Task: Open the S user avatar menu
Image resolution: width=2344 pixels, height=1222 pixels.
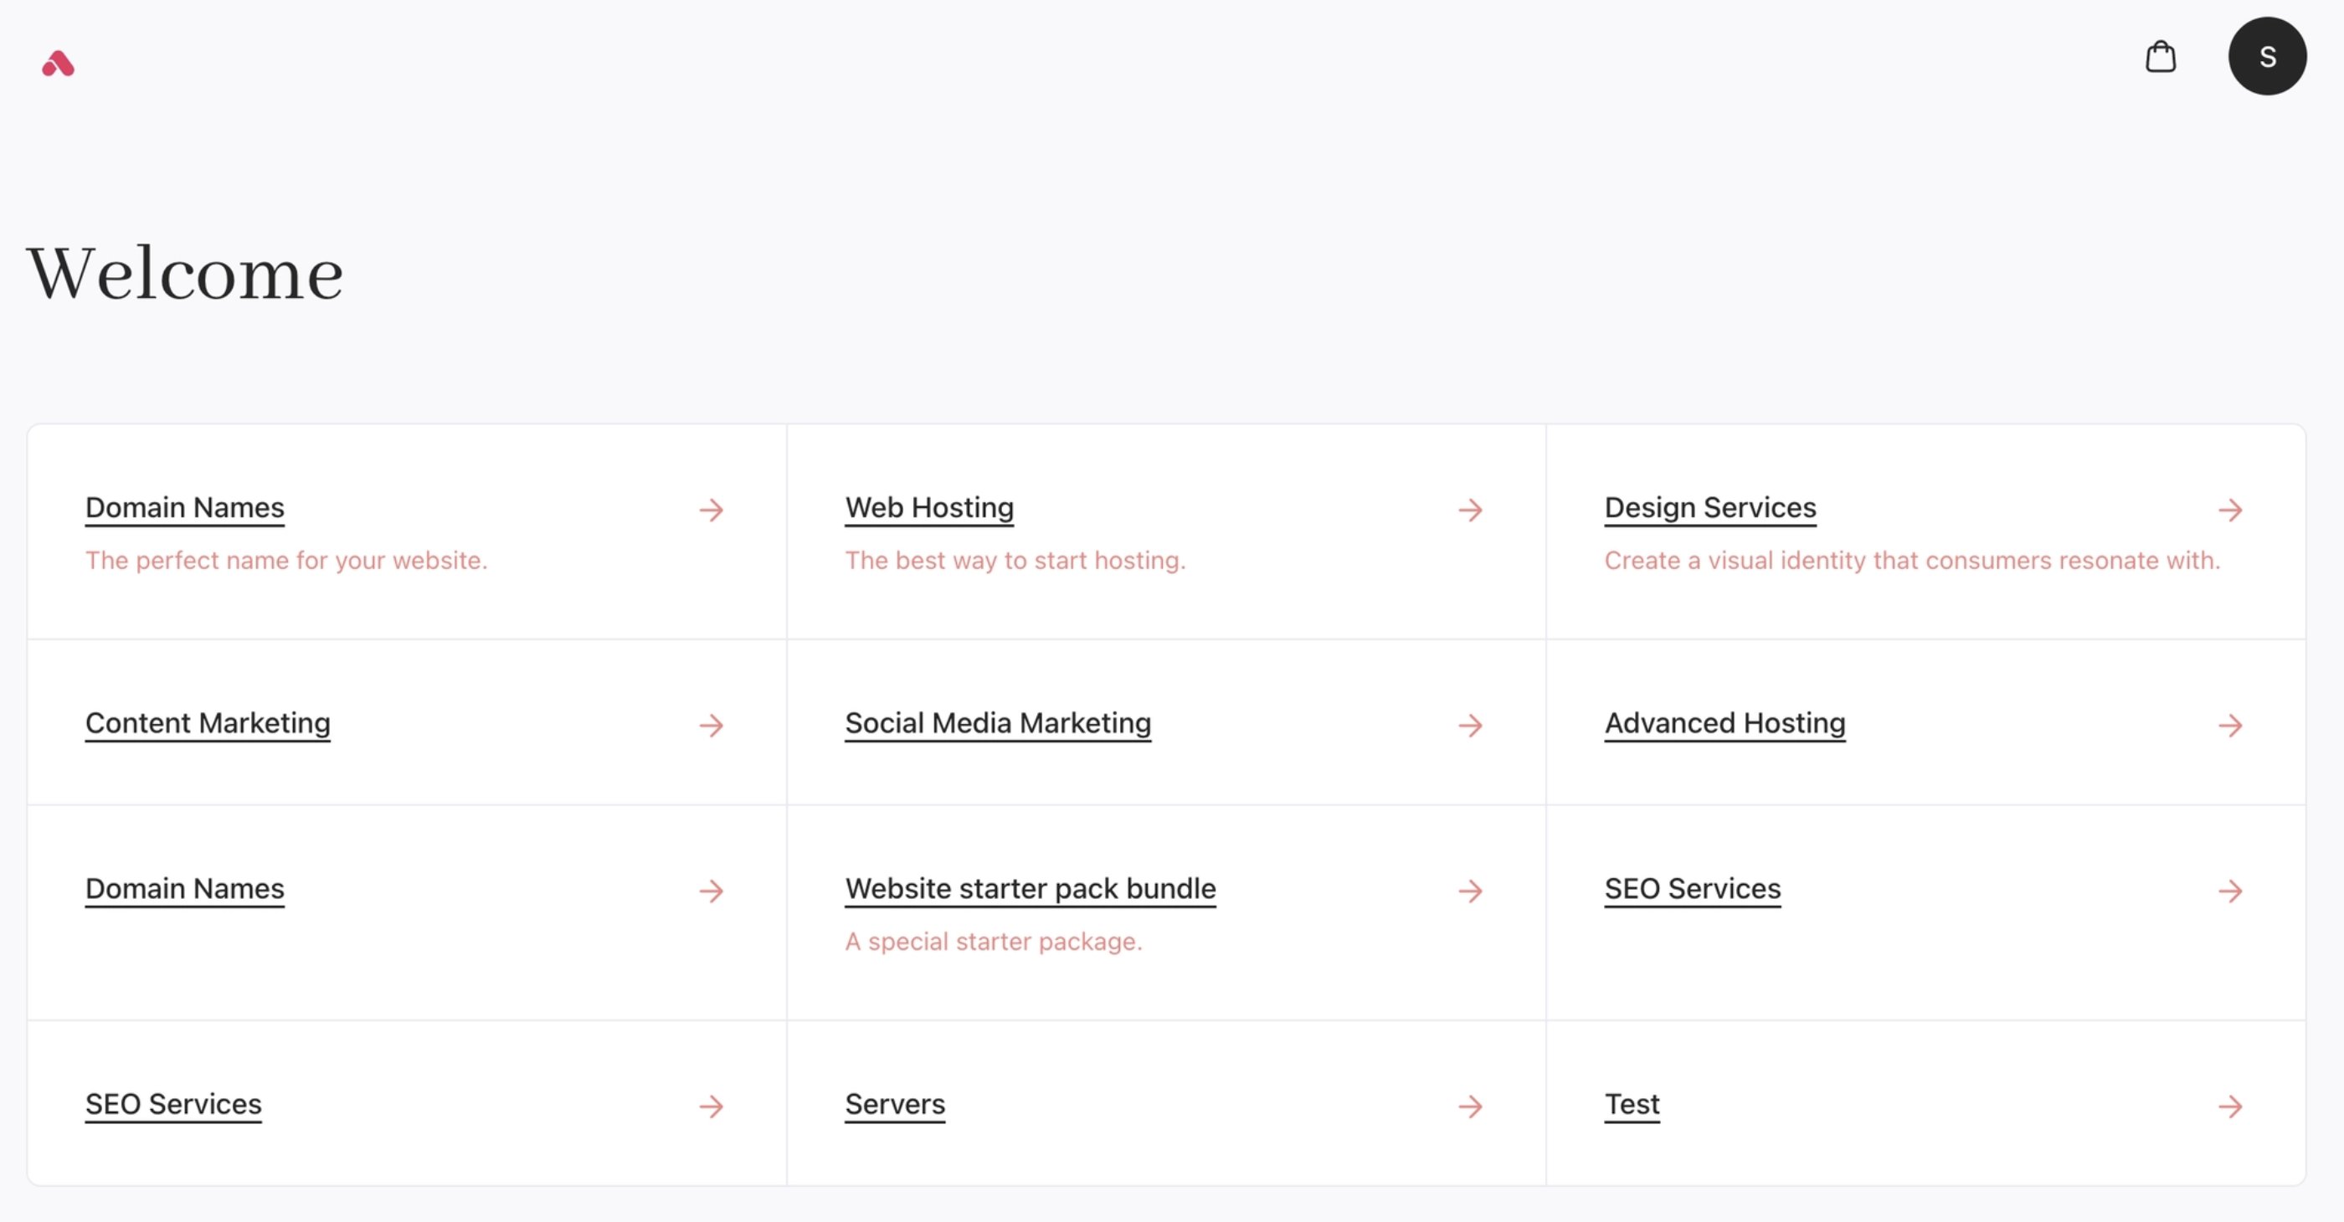Action: coord(2267,56)
